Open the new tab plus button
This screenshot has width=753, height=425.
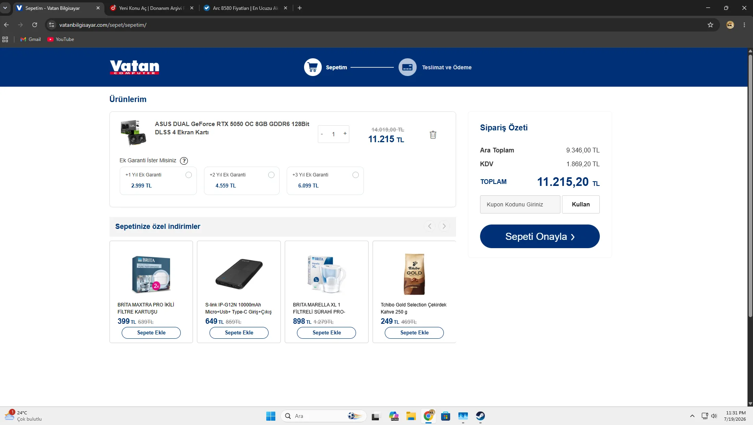pyautogui.click(x=300, y=8)
